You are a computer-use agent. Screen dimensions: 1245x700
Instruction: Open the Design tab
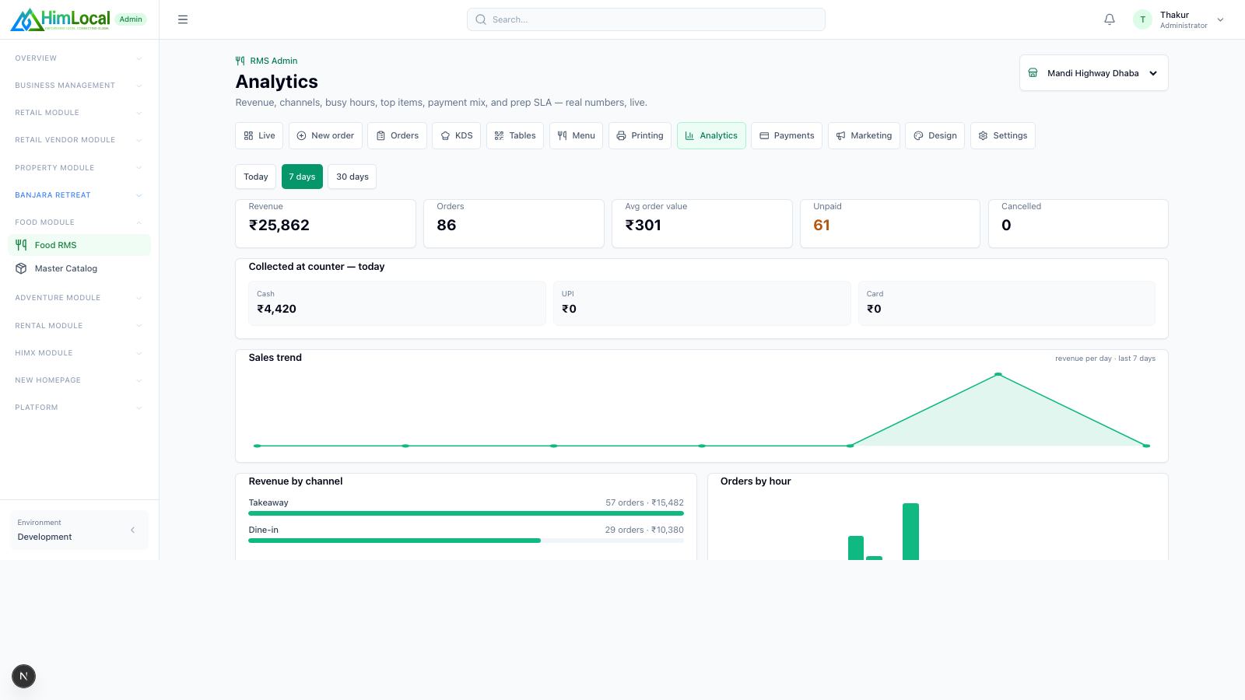pyautogui.click(x=935, y=135)
